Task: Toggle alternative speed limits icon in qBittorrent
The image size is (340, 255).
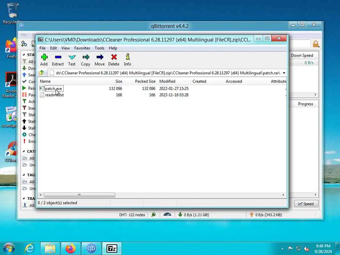Action: 167,215
